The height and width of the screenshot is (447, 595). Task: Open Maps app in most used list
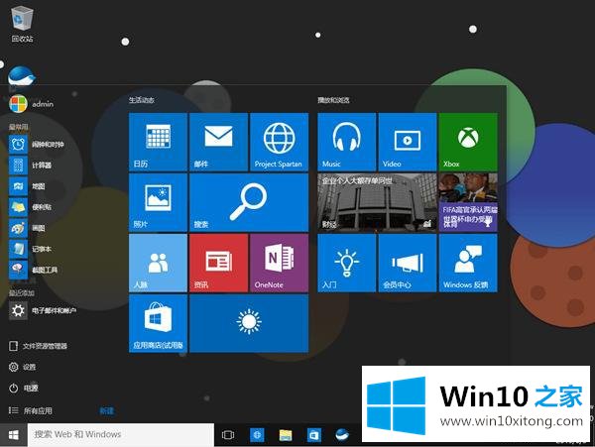28,186
